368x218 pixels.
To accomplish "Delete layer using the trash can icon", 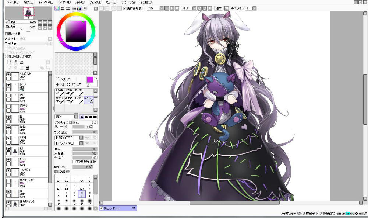I will click(27, 68).
